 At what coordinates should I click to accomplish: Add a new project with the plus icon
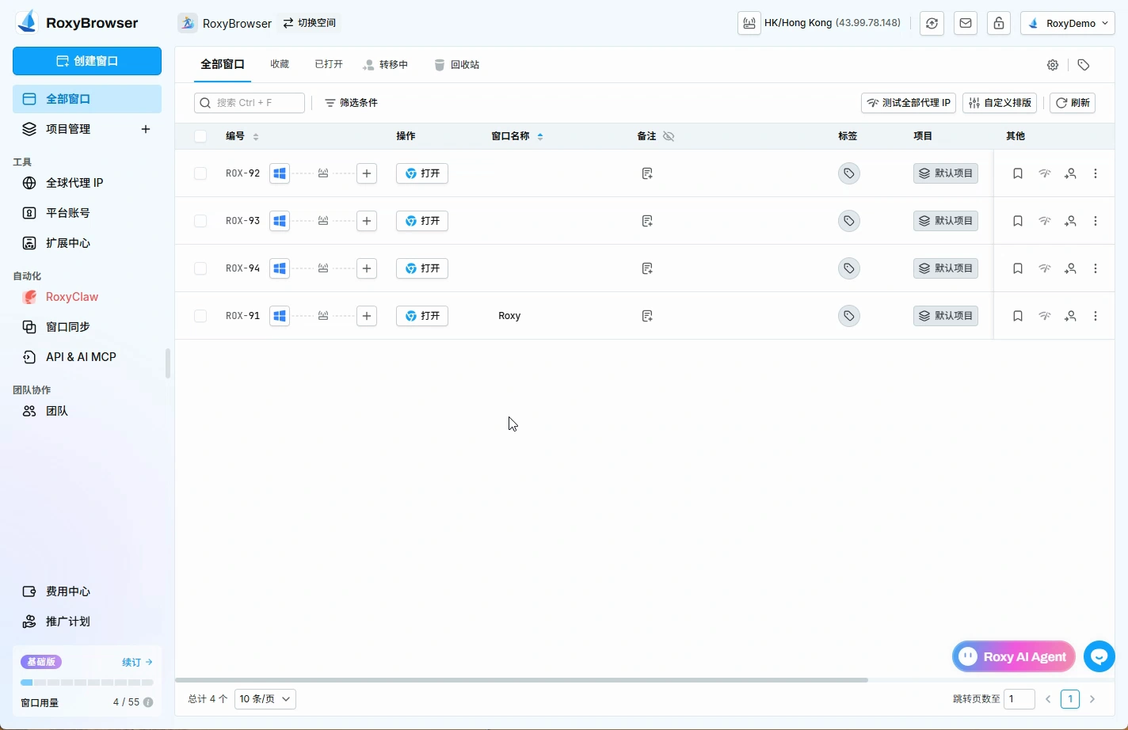click(146, 129)
